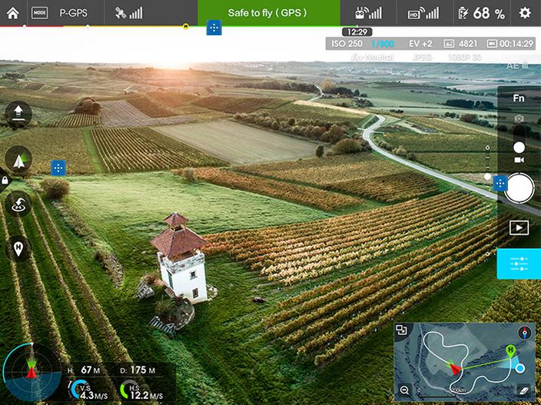Image resolution: width=541 pixels, height=405 pixels.
Task: Set home point with H pin icon
Action: [18, 247]
